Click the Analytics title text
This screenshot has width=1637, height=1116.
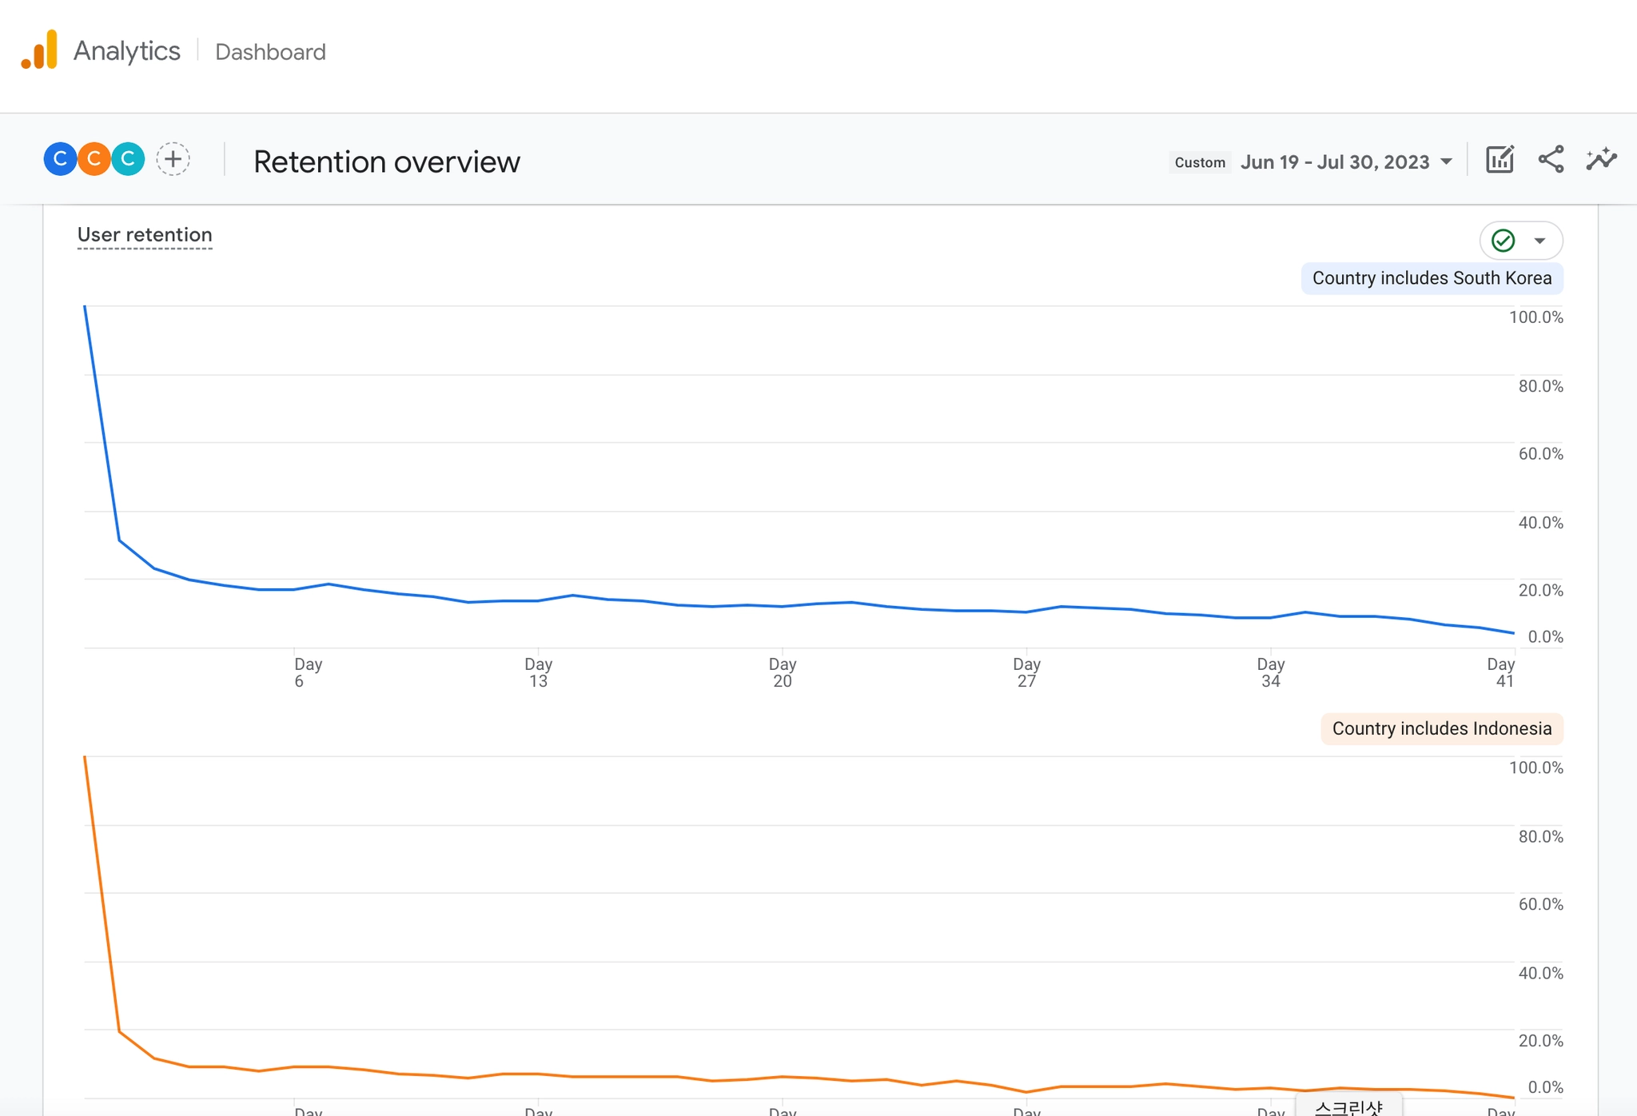tap(126, 51)
